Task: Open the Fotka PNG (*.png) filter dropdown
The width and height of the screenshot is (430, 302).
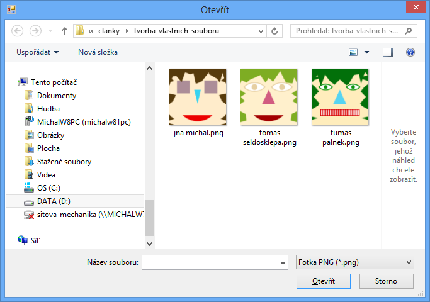Action: pyautogui.click(x=355, y=262)
